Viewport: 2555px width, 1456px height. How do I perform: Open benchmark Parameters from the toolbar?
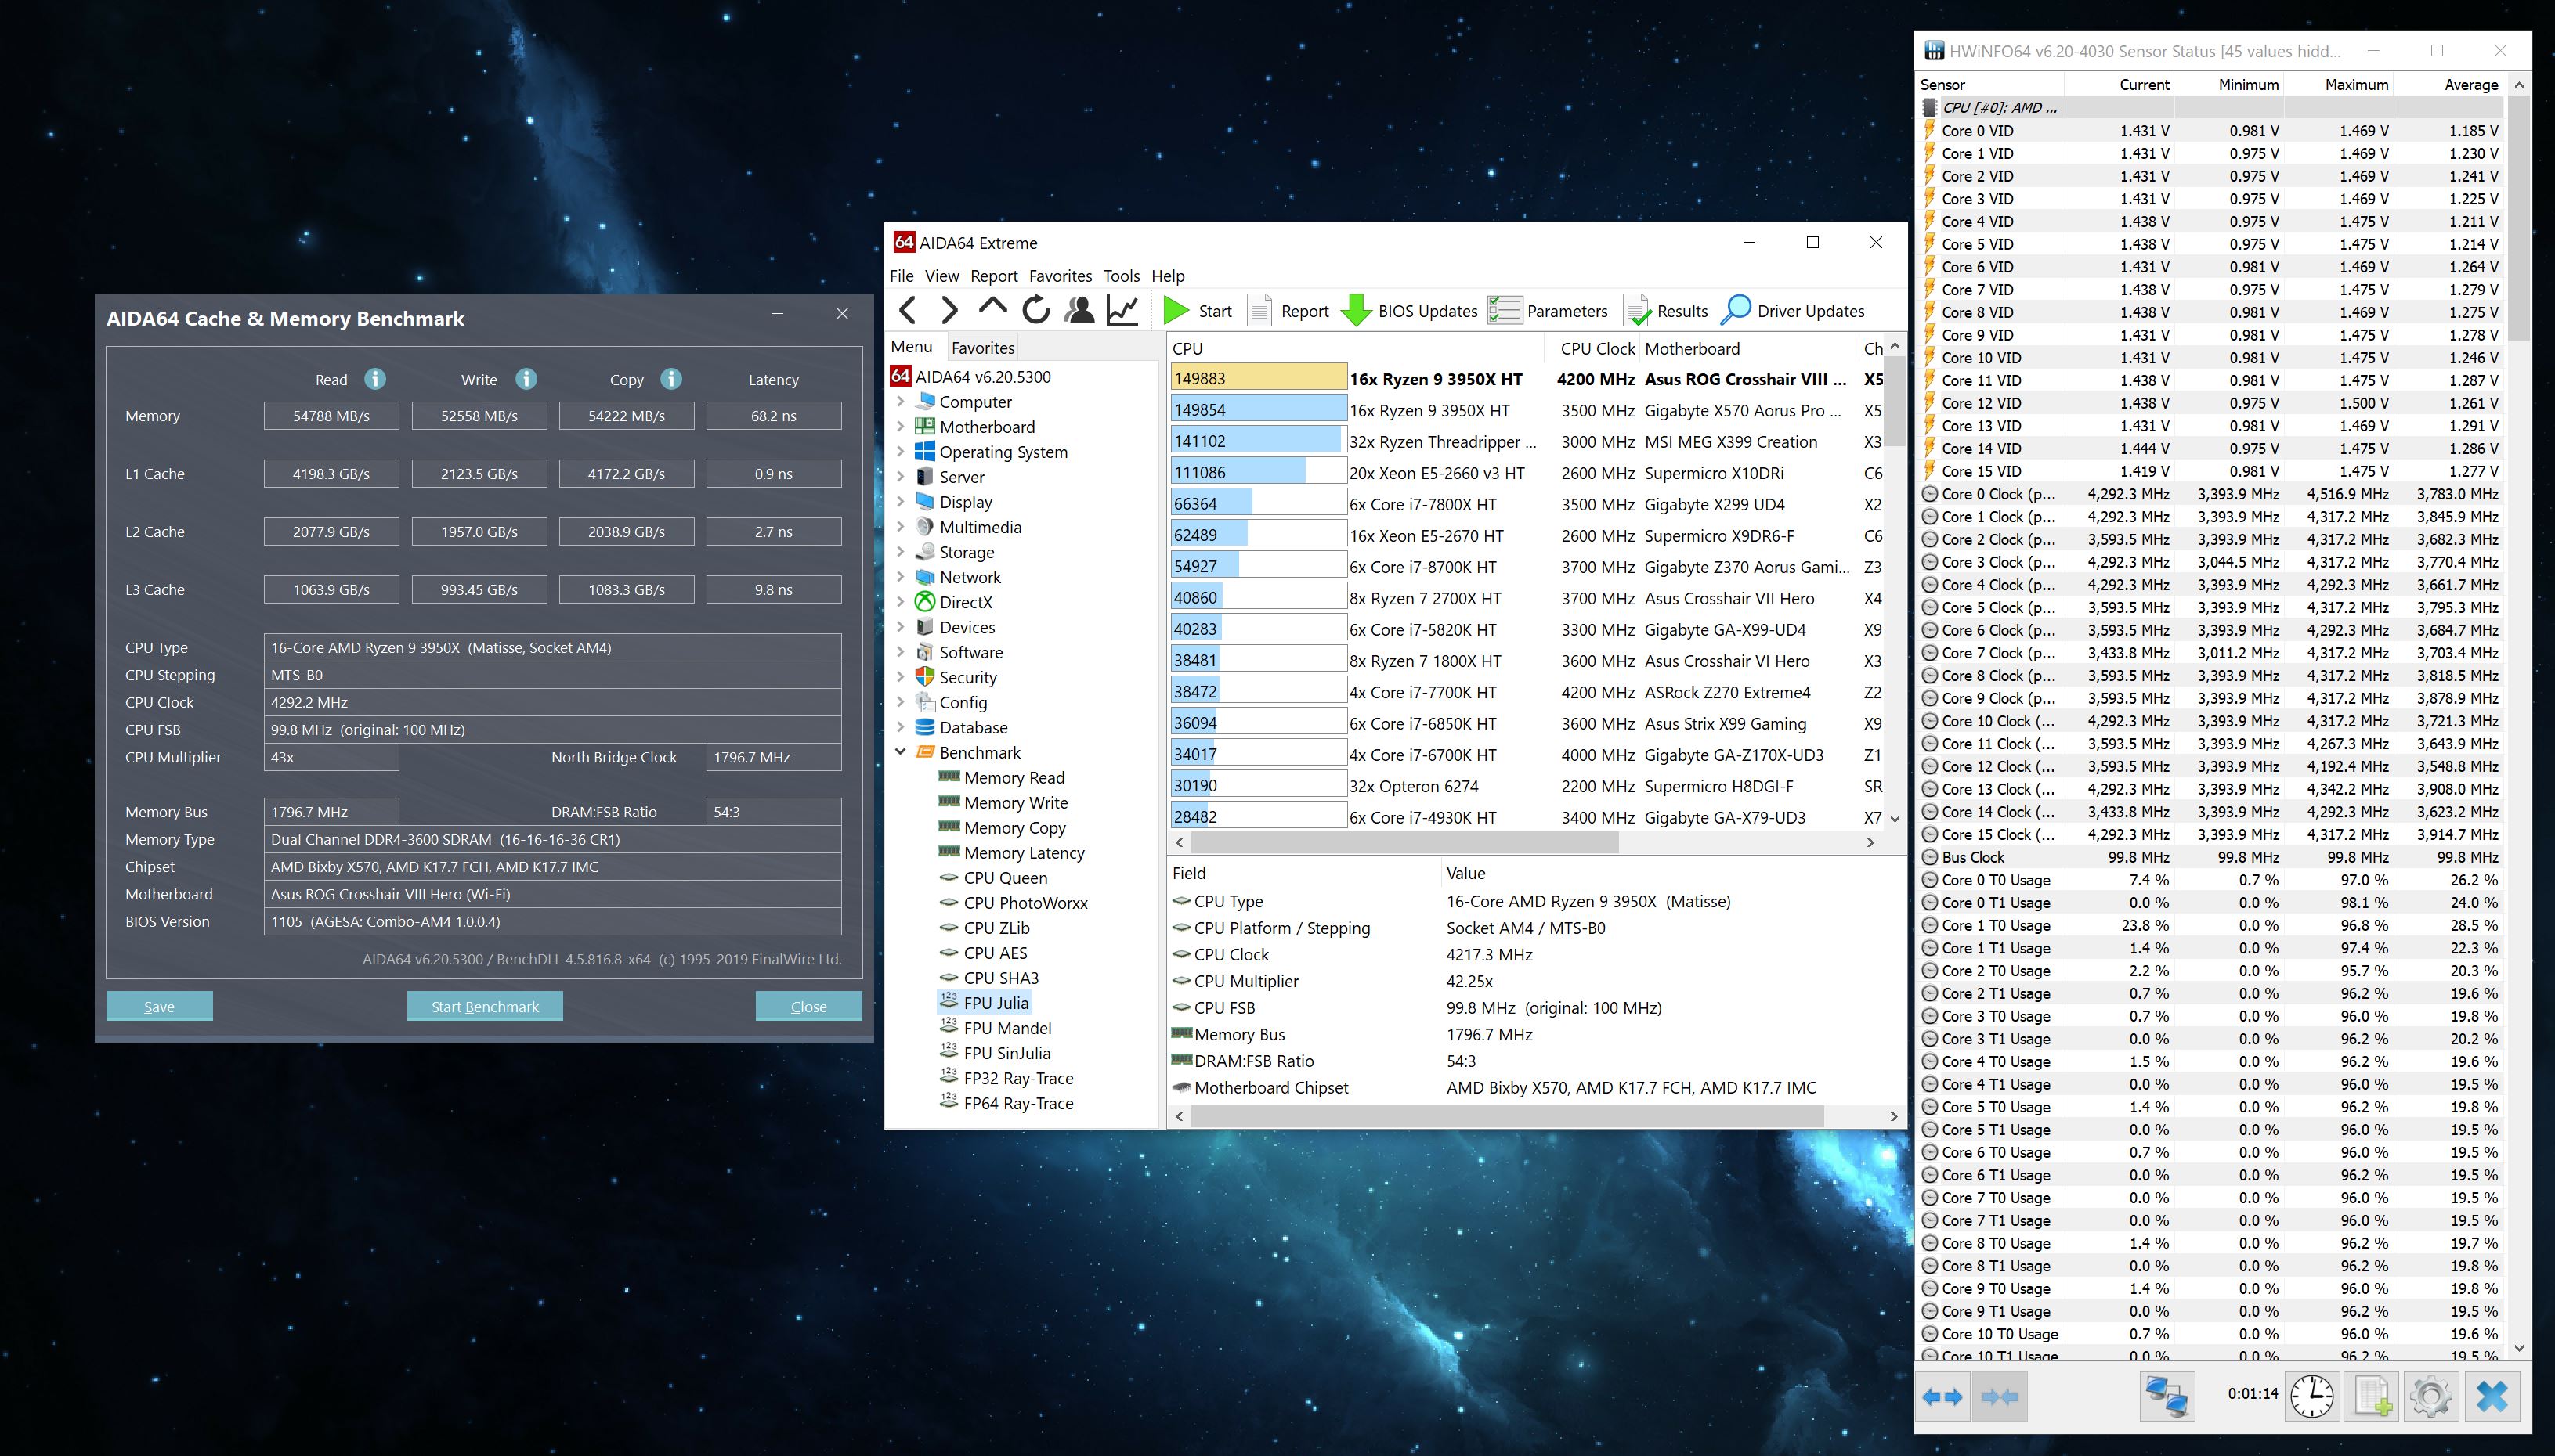[1548, 311]
